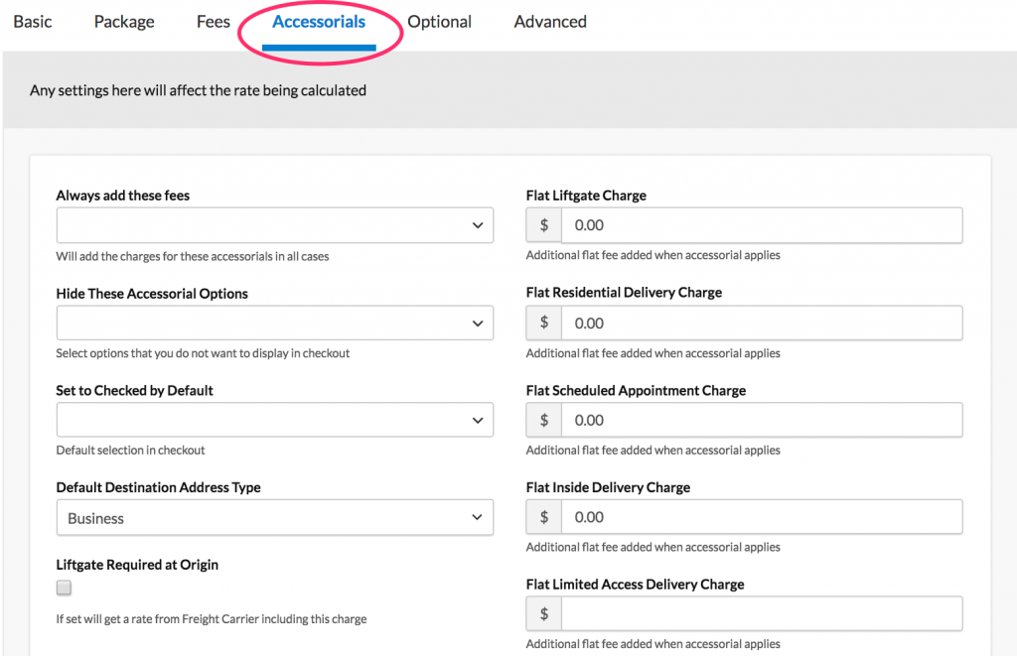Click the Flat Liftgate Charge amount field
Viewport: 1017px width, 656px height.
[761, 225]
